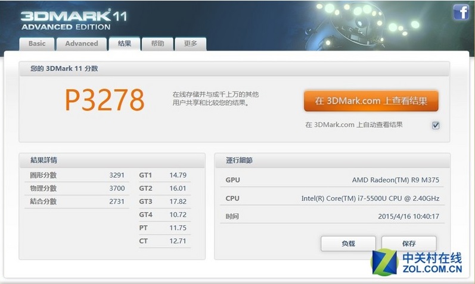Click the 圖形分數 label
The height and width of the screenshot is (284, 475).
43,175
